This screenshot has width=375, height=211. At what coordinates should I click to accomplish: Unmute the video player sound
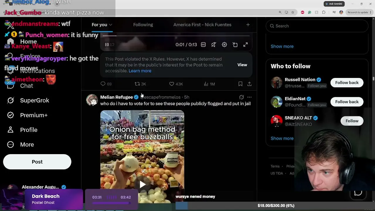coord(214,45)
